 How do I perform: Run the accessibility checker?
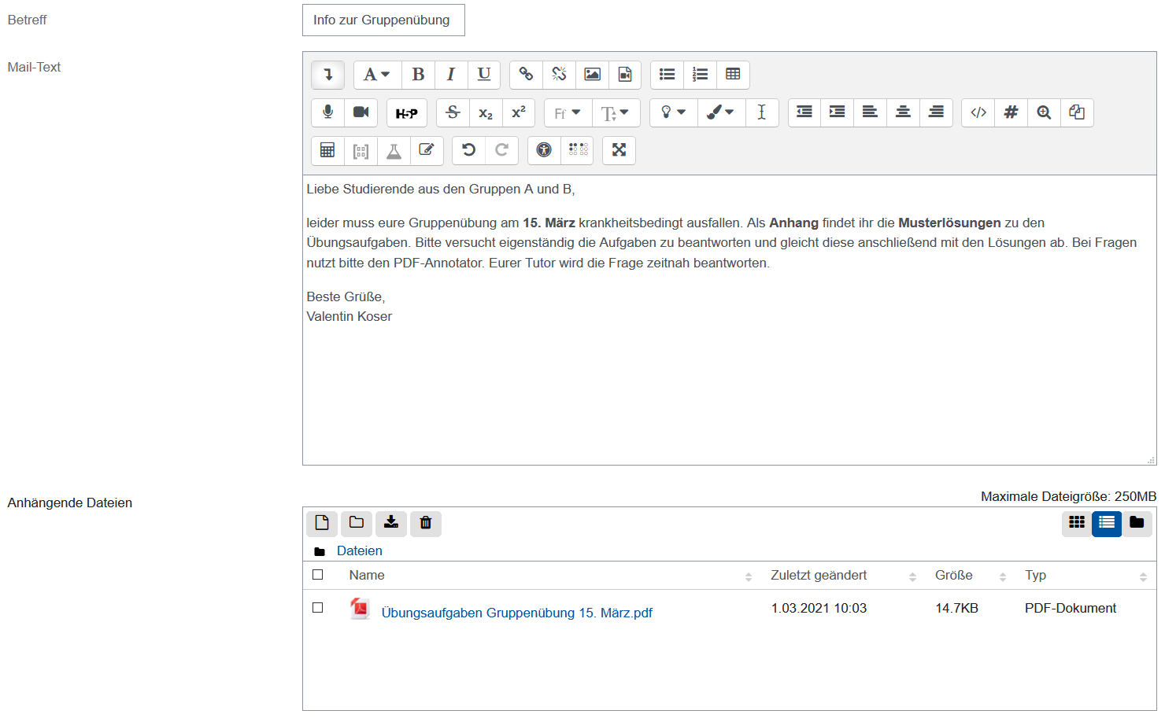click(x=544, y=149)
